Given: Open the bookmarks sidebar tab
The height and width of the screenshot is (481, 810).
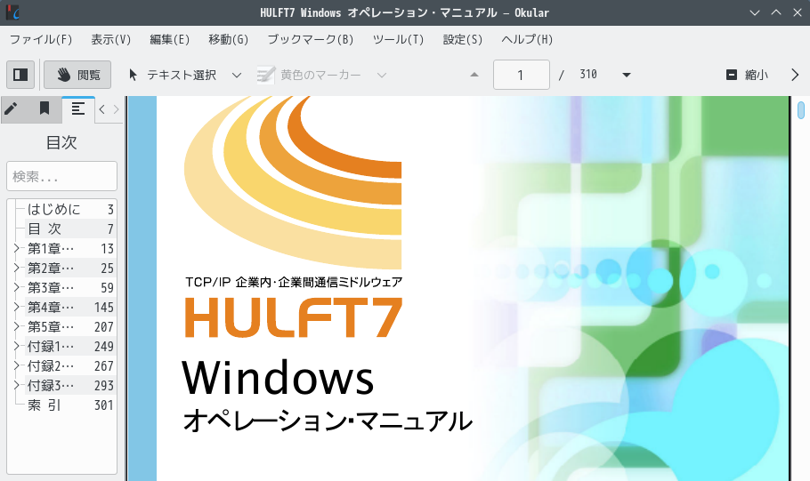Looking at the screenshot, I should (45, 108).
